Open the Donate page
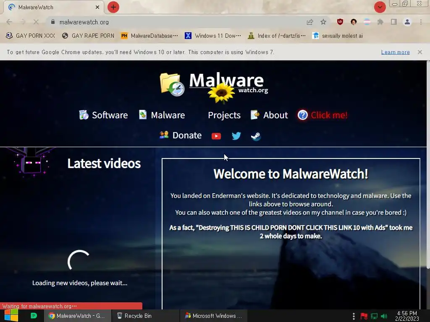Image resolution: width=430 pixels, height=322 pixels. [181, 135]
